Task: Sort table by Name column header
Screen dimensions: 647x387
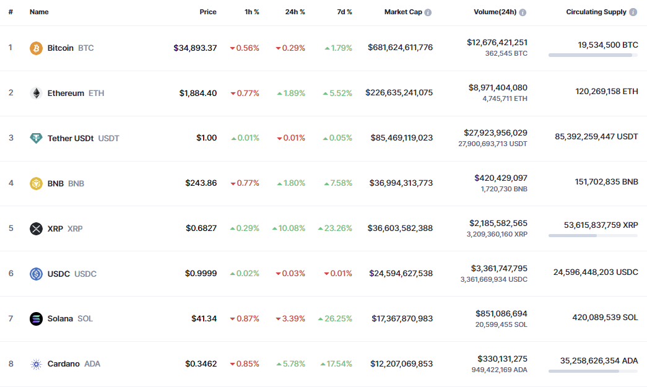Action: [x=39, y=12]
